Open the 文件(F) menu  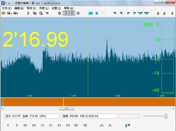tap(7, 8)
